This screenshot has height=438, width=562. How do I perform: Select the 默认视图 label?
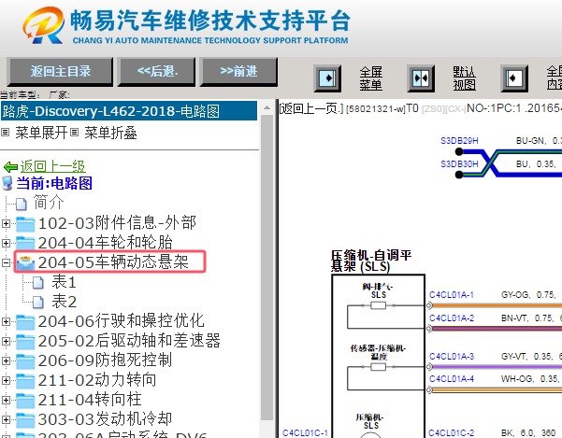tap(464, 78)
